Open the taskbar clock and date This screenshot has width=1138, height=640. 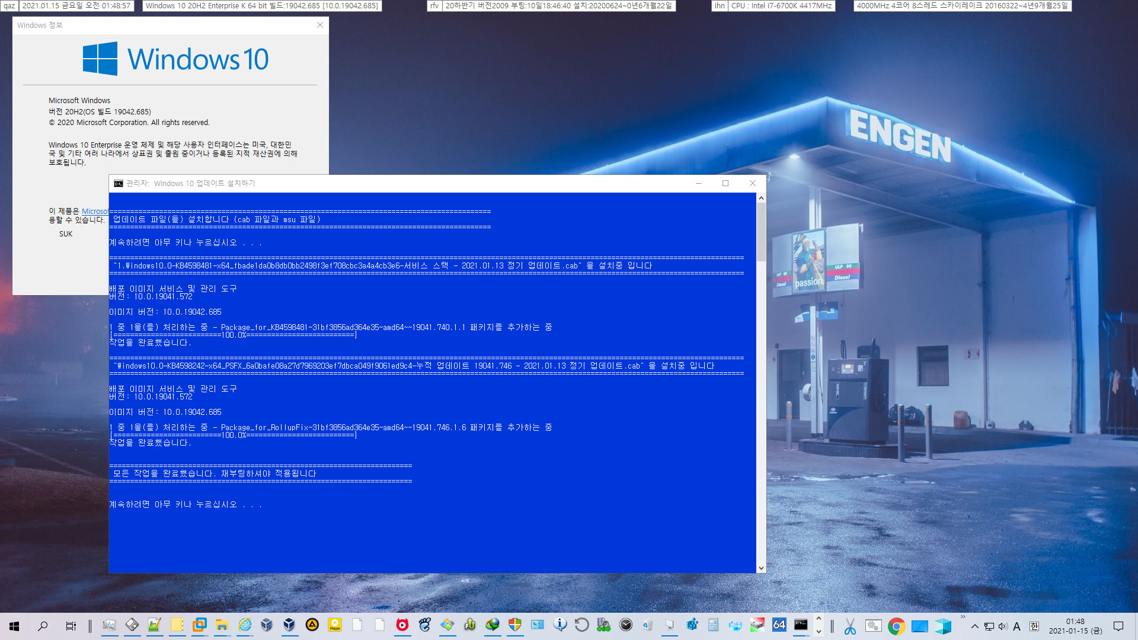[x=1075, y=626]
